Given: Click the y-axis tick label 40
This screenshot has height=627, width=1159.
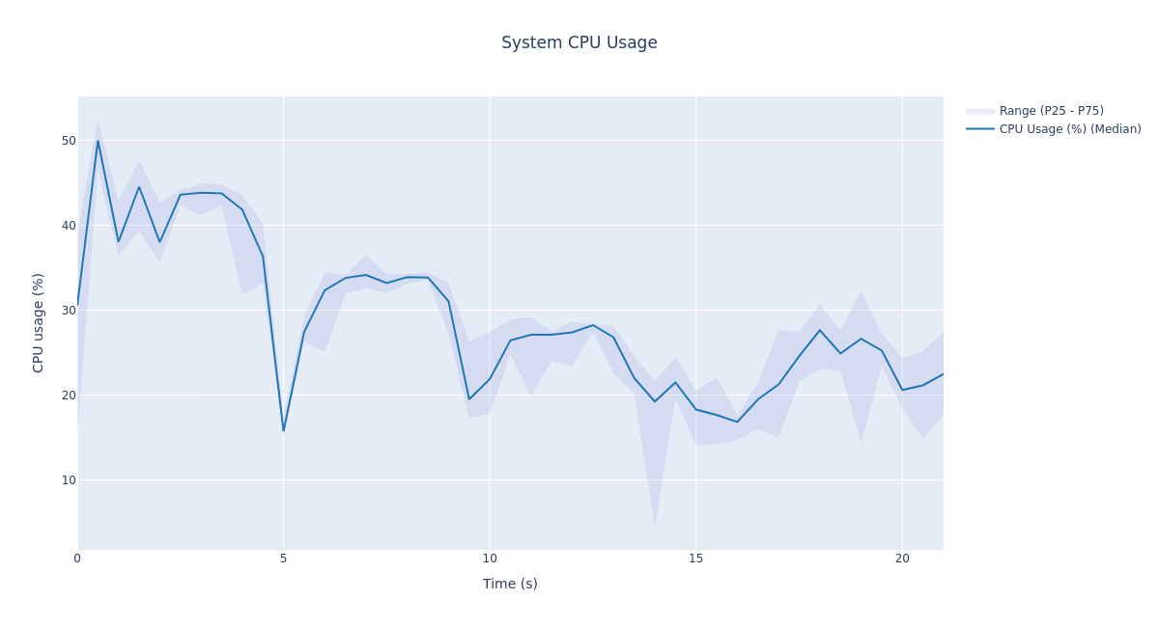Looking at the screenshot, I should pyautogui.click(x=69, y=226).
